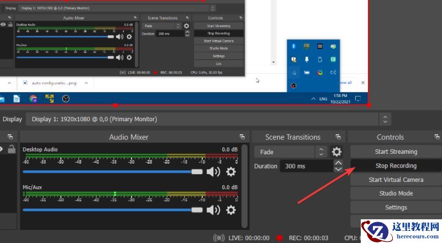442x243 pixels.
Task: Click Settings in preview Controls
Action: tap(219, 56)
